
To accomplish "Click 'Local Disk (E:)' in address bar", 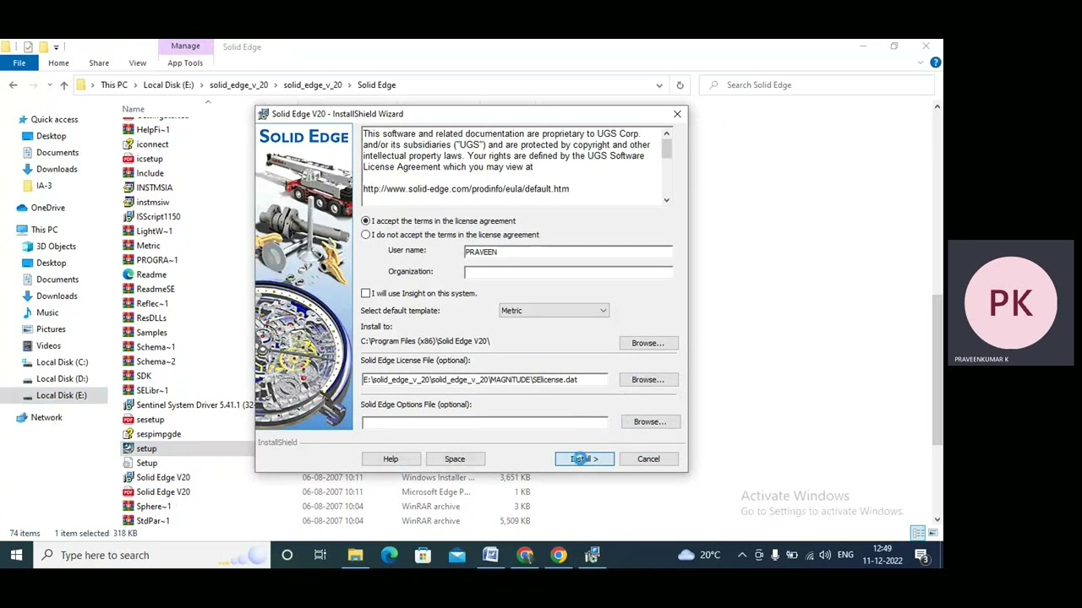I will coord(168,84).
